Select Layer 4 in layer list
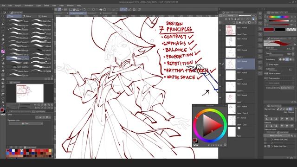This screenshot has width=297, height=167. click(240, 41)
